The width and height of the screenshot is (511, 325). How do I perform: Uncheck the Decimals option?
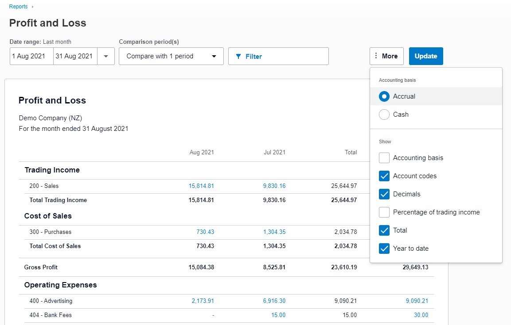[384, 194]
